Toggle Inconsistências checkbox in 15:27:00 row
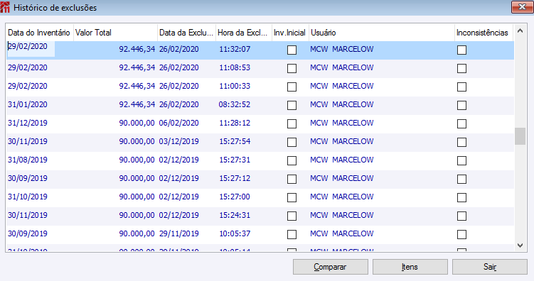Screen dimensions: 534x281 [x=461, y=197]
